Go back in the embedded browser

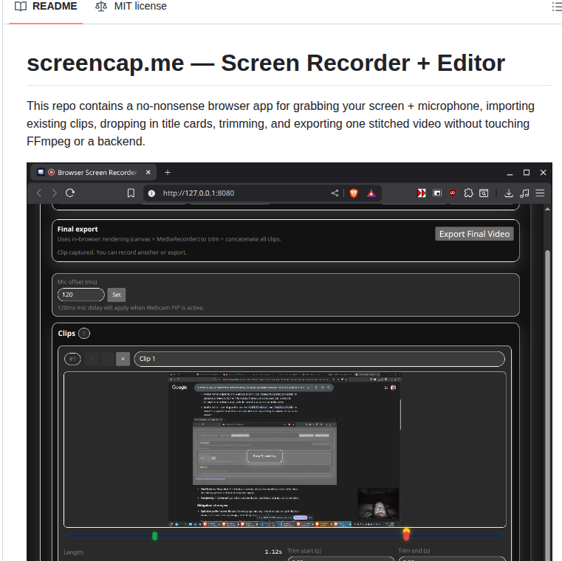[39, 193]
